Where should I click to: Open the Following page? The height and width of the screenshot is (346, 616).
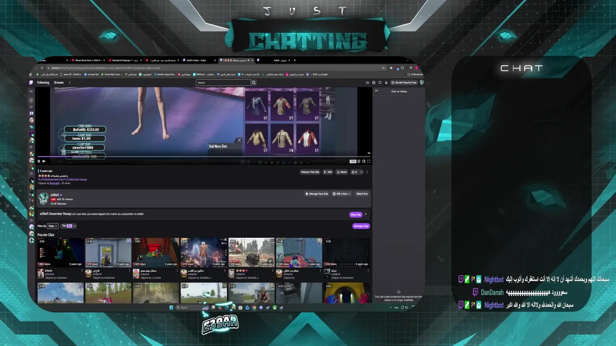pos(43,83)
